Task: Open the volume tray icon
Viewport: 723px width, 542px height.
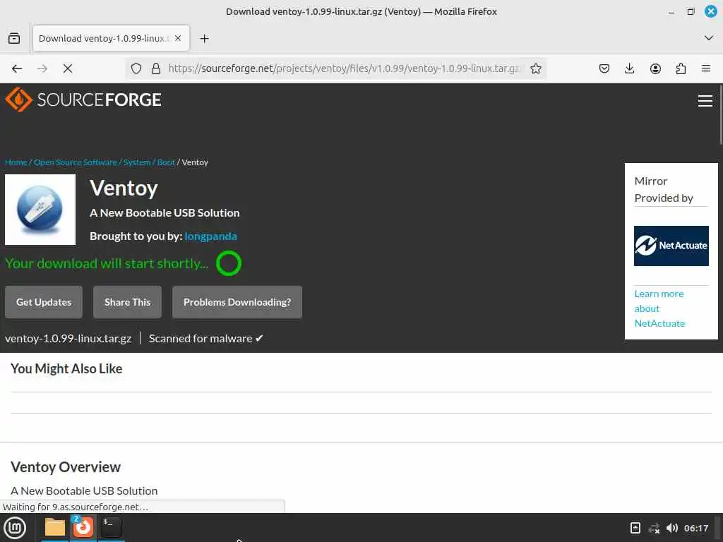Action: 672,528
